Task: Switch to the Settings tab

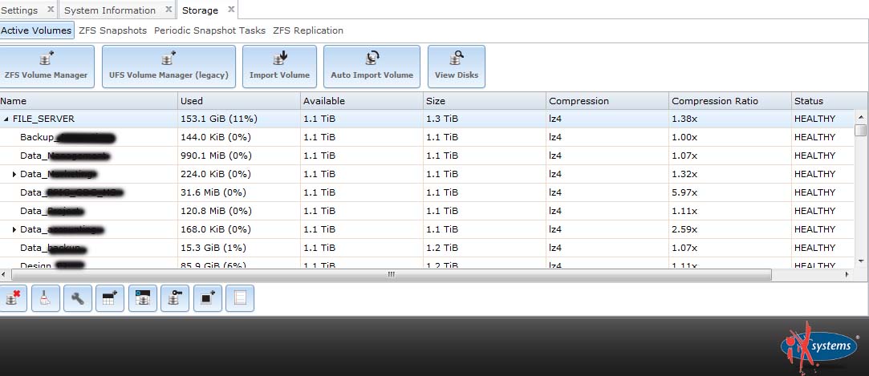Action: tap(19, 10)
